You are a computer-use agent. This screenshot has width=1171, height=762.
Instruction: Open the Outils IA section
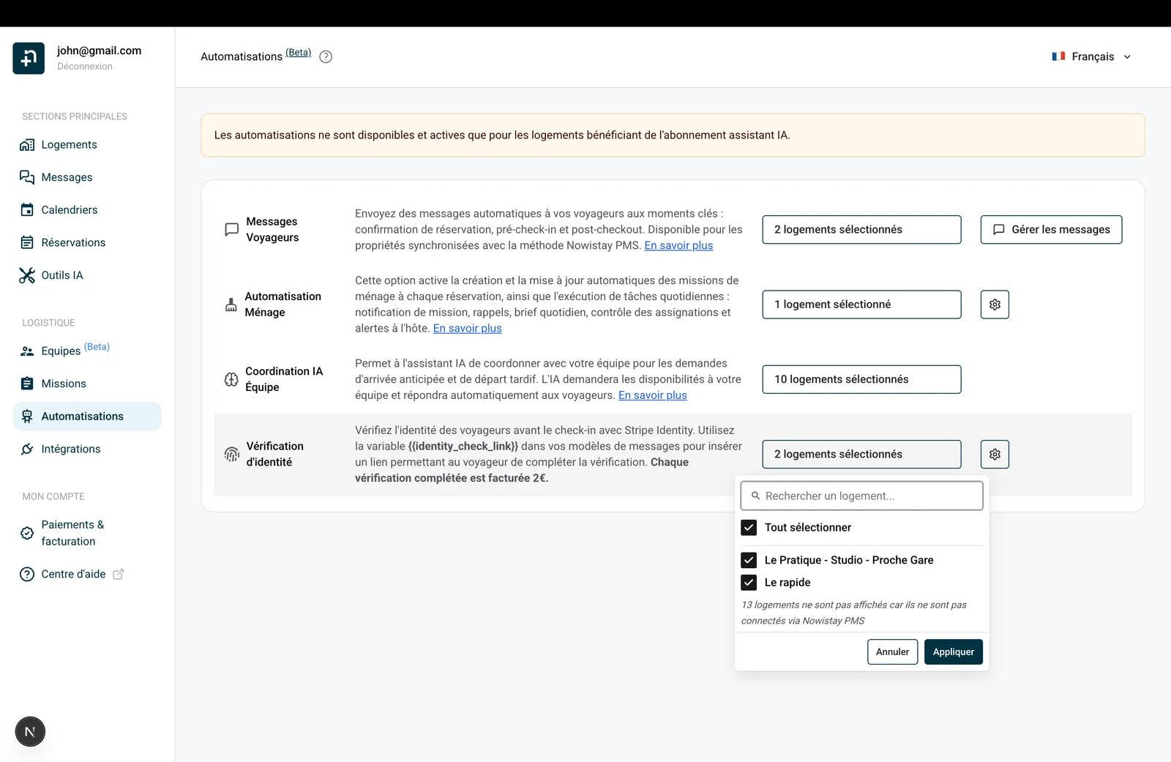(x=87, y=275)
